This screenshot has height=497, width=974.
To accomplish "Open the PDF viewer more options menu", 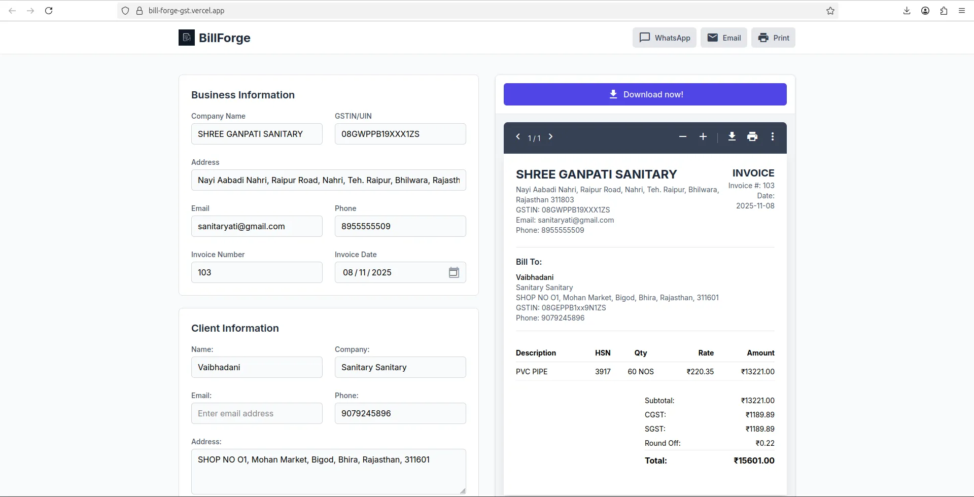I will 772,137.
